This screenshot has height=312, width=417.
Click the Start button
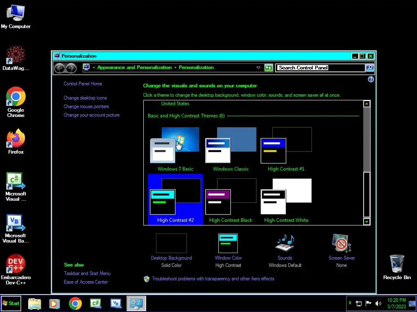11,303
